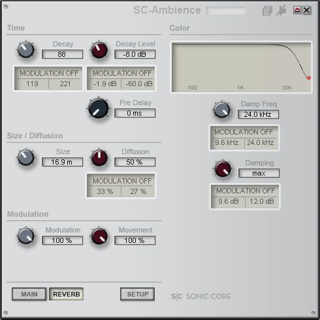Click the preset name display in title bar
This screenshot has width=320, height=320.
226,10
